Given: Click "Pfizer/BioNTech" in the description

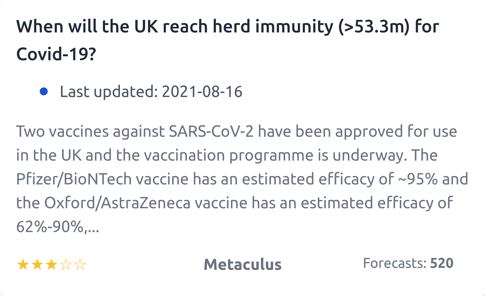Looking at the screenshot, I should click(74, 179).
